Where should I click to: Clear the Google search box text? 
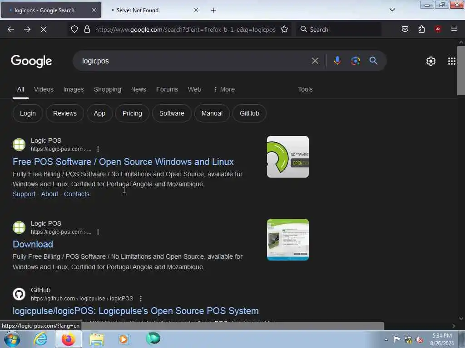click(315, 61)
